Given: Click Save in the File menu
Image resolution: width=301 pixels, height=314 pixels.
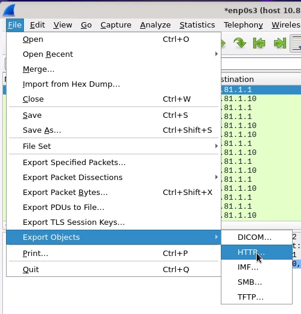Looking at the screenshot, I should [114, 115].
